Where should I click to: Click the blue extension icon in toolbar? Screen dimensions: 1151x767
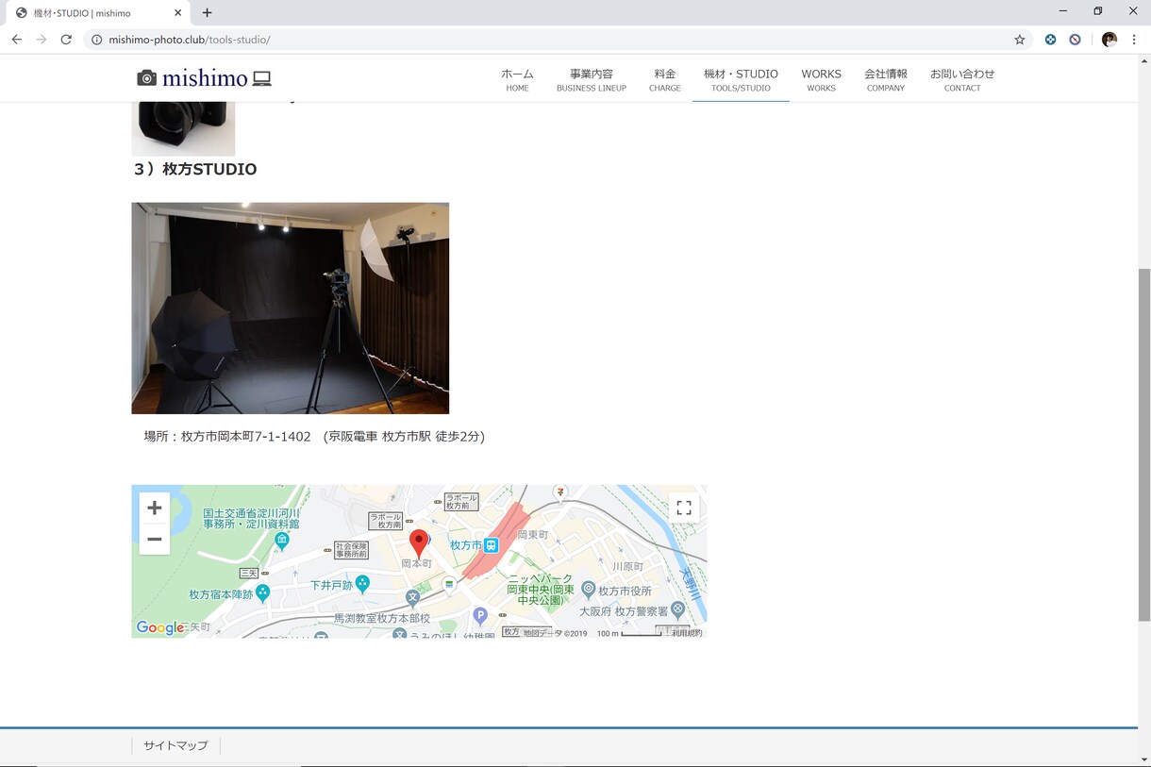point(1050,40)
